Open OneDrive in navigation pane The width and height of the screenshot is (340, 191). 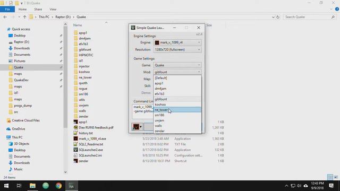click(18, 129)
